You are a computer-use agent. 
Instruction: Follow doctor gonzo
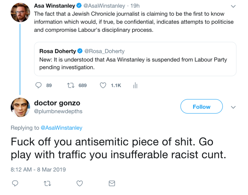(201, 107)
